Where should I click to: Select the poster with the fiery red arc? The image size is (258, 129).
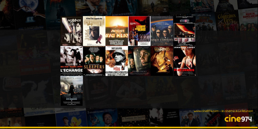[x=184, y=31]
